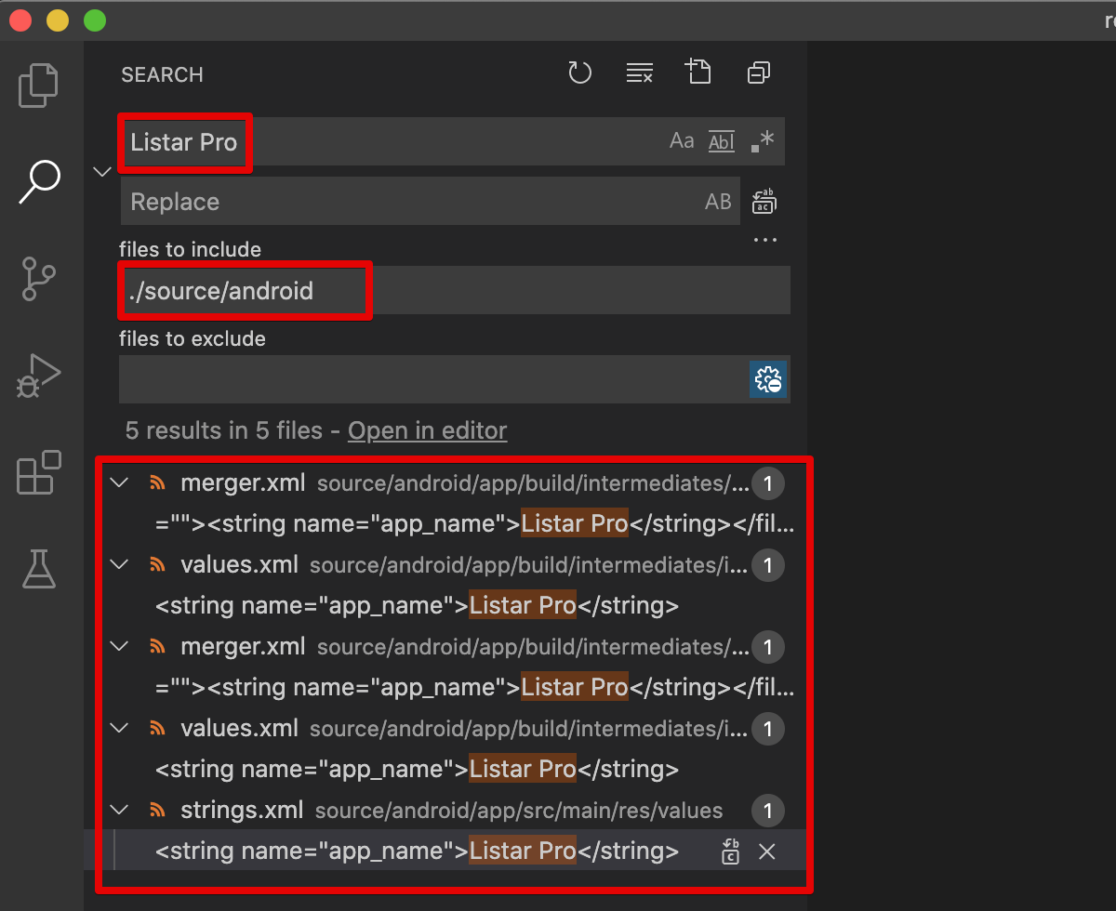The width and height of the screenshot is (1116, 911).
Task: Open the Run and Debug view
Action: pyautogui.click(x=39, y=376)
